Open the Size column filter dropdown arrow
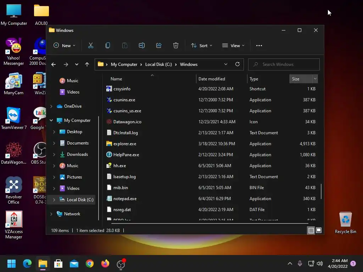Image resolution: width=363 pixels, height=272 pixels. pos(315,79)
